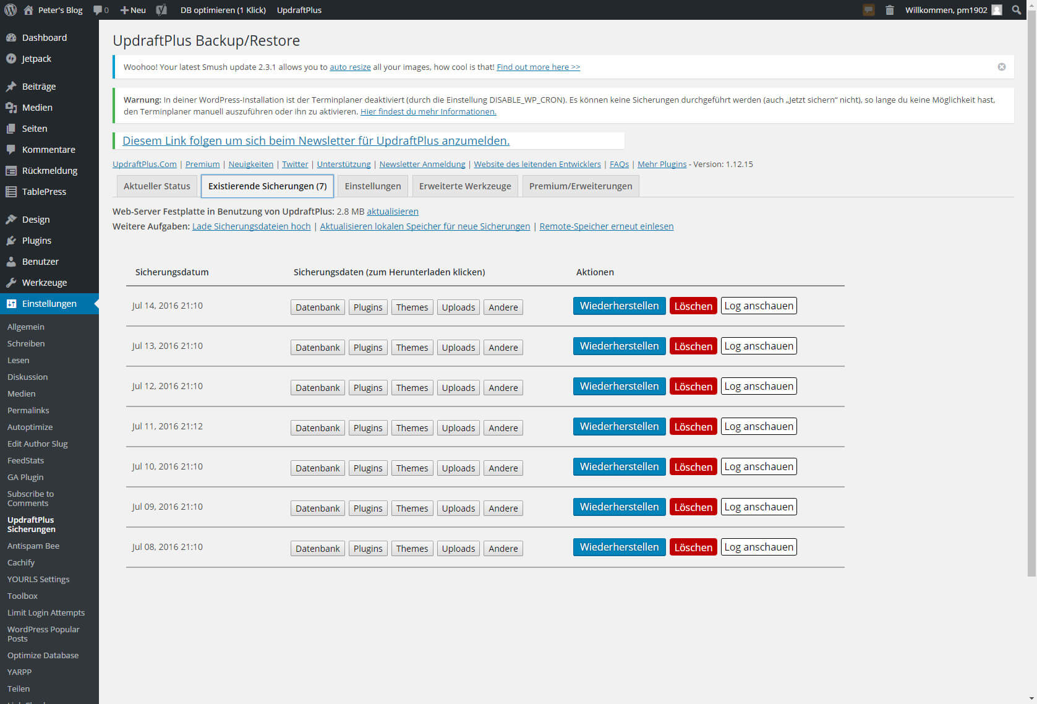Select the Existierende Sicherungen (7) tab
This screenshot has height=704, width=1037.
tap(267, 186)
